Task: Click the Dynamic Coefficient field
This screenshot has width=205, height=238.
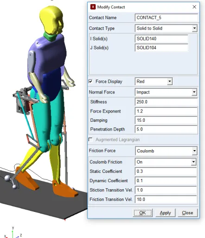Action: tap(166, 181)
